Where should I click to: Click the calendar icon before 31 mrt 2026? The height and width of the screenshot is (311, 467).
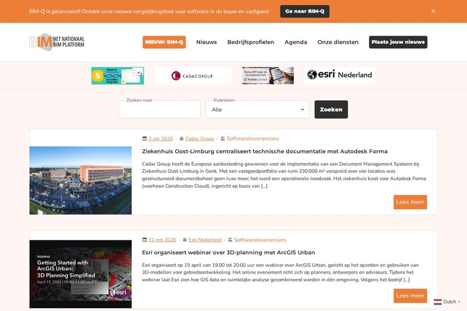pos(144,240)
